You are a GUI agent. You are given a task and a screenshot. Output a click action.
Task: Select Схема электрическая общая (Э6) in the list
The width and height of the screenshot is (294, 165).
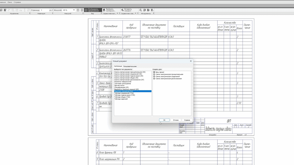coord(126,78)
